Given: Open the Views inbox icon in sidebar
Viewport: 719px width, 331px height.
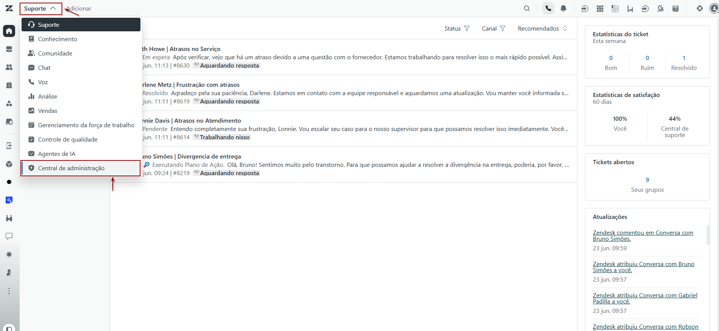Looking at the screenshot, I should [x=9, y=49].
